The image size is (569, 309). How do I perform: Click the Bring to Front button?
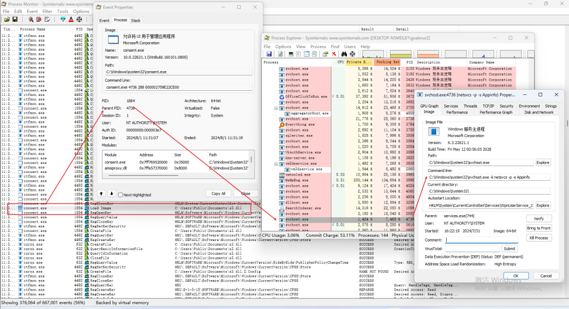coord(539,228)
